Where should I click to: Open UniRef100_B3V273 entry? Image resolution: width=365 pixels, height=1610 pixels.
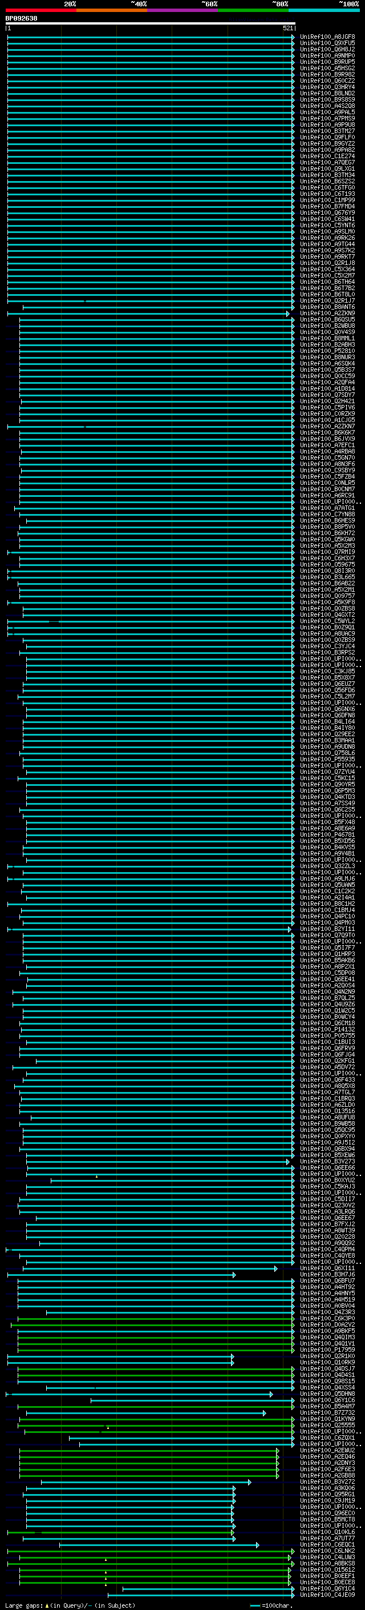coord(327,1161)
